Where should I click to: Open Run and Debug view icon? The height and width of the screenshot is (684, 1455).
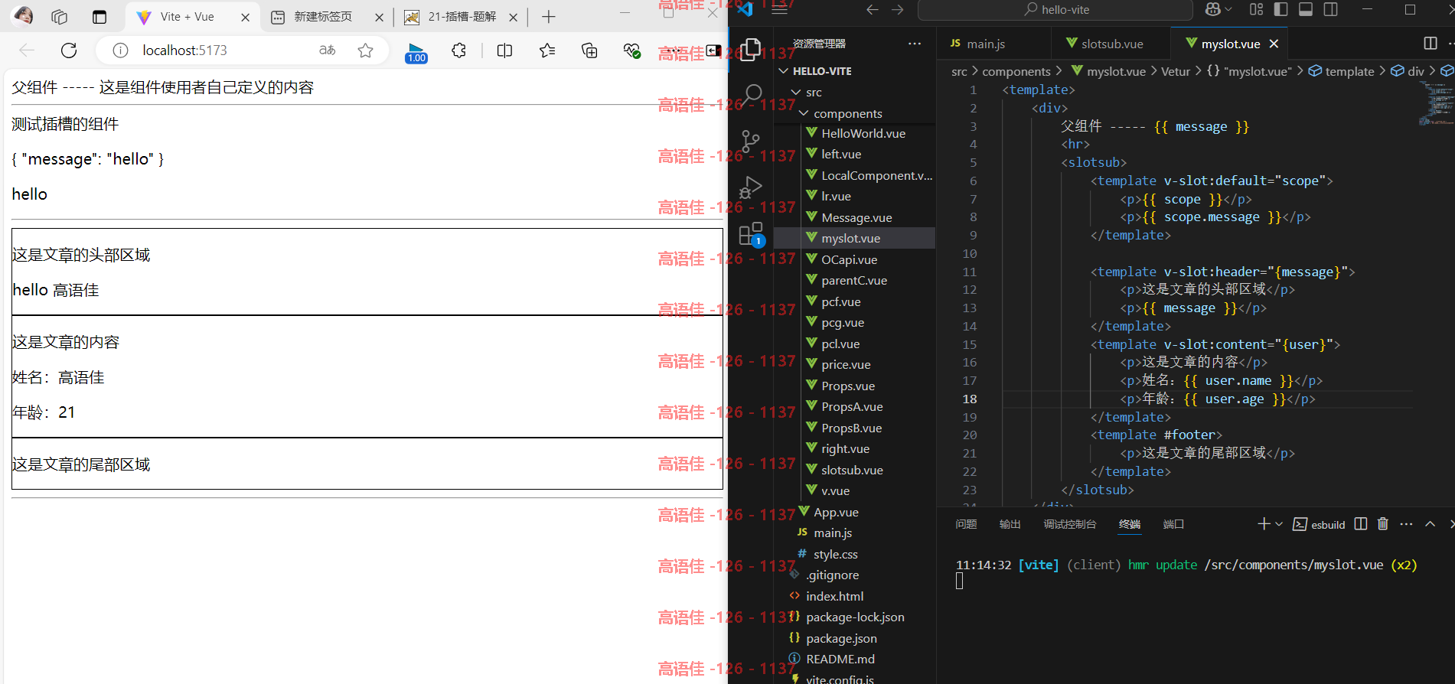coord(751,187)
